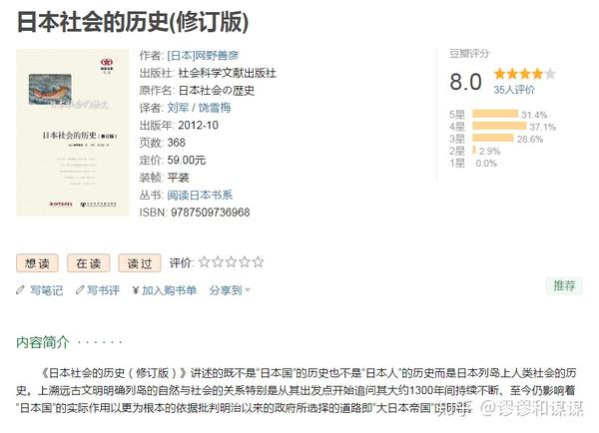Viewport: 599px width, 433px height.
Task: Click the pencil icon beside 写书评
Action: click(x=80, y=290)
